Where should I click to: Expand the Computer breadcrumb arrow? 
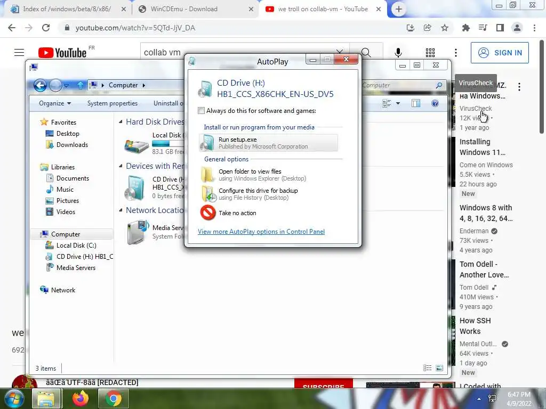coord(144,85)
